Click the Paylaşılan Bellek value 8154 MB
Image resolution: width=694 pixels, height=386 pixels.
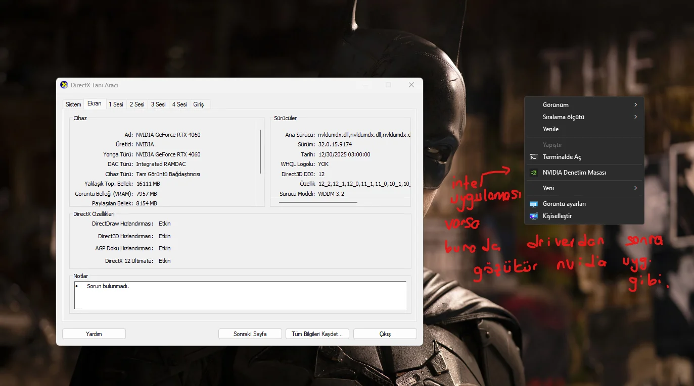(x=147, y=203)
